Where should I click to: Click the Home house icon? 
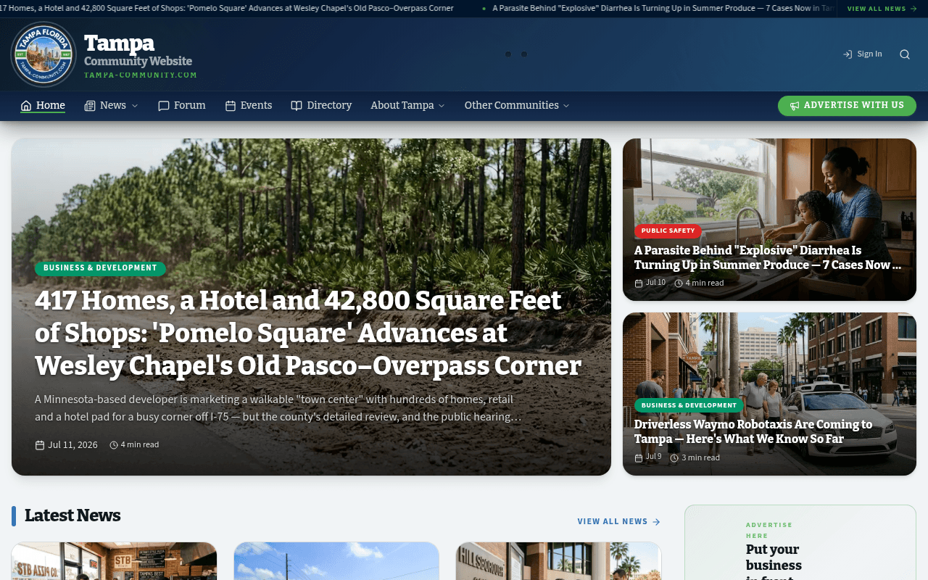(26, 106)
